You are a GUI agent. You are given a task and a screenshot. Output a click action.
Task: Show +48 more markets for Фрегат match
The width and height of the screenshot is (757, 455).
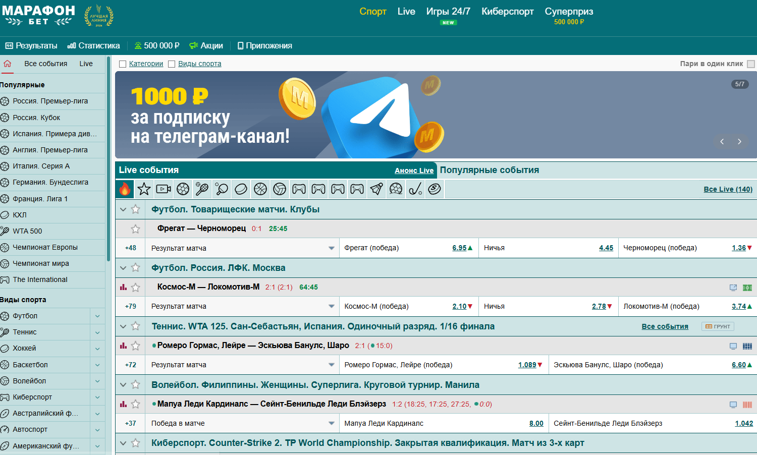[x=130, y=248]
